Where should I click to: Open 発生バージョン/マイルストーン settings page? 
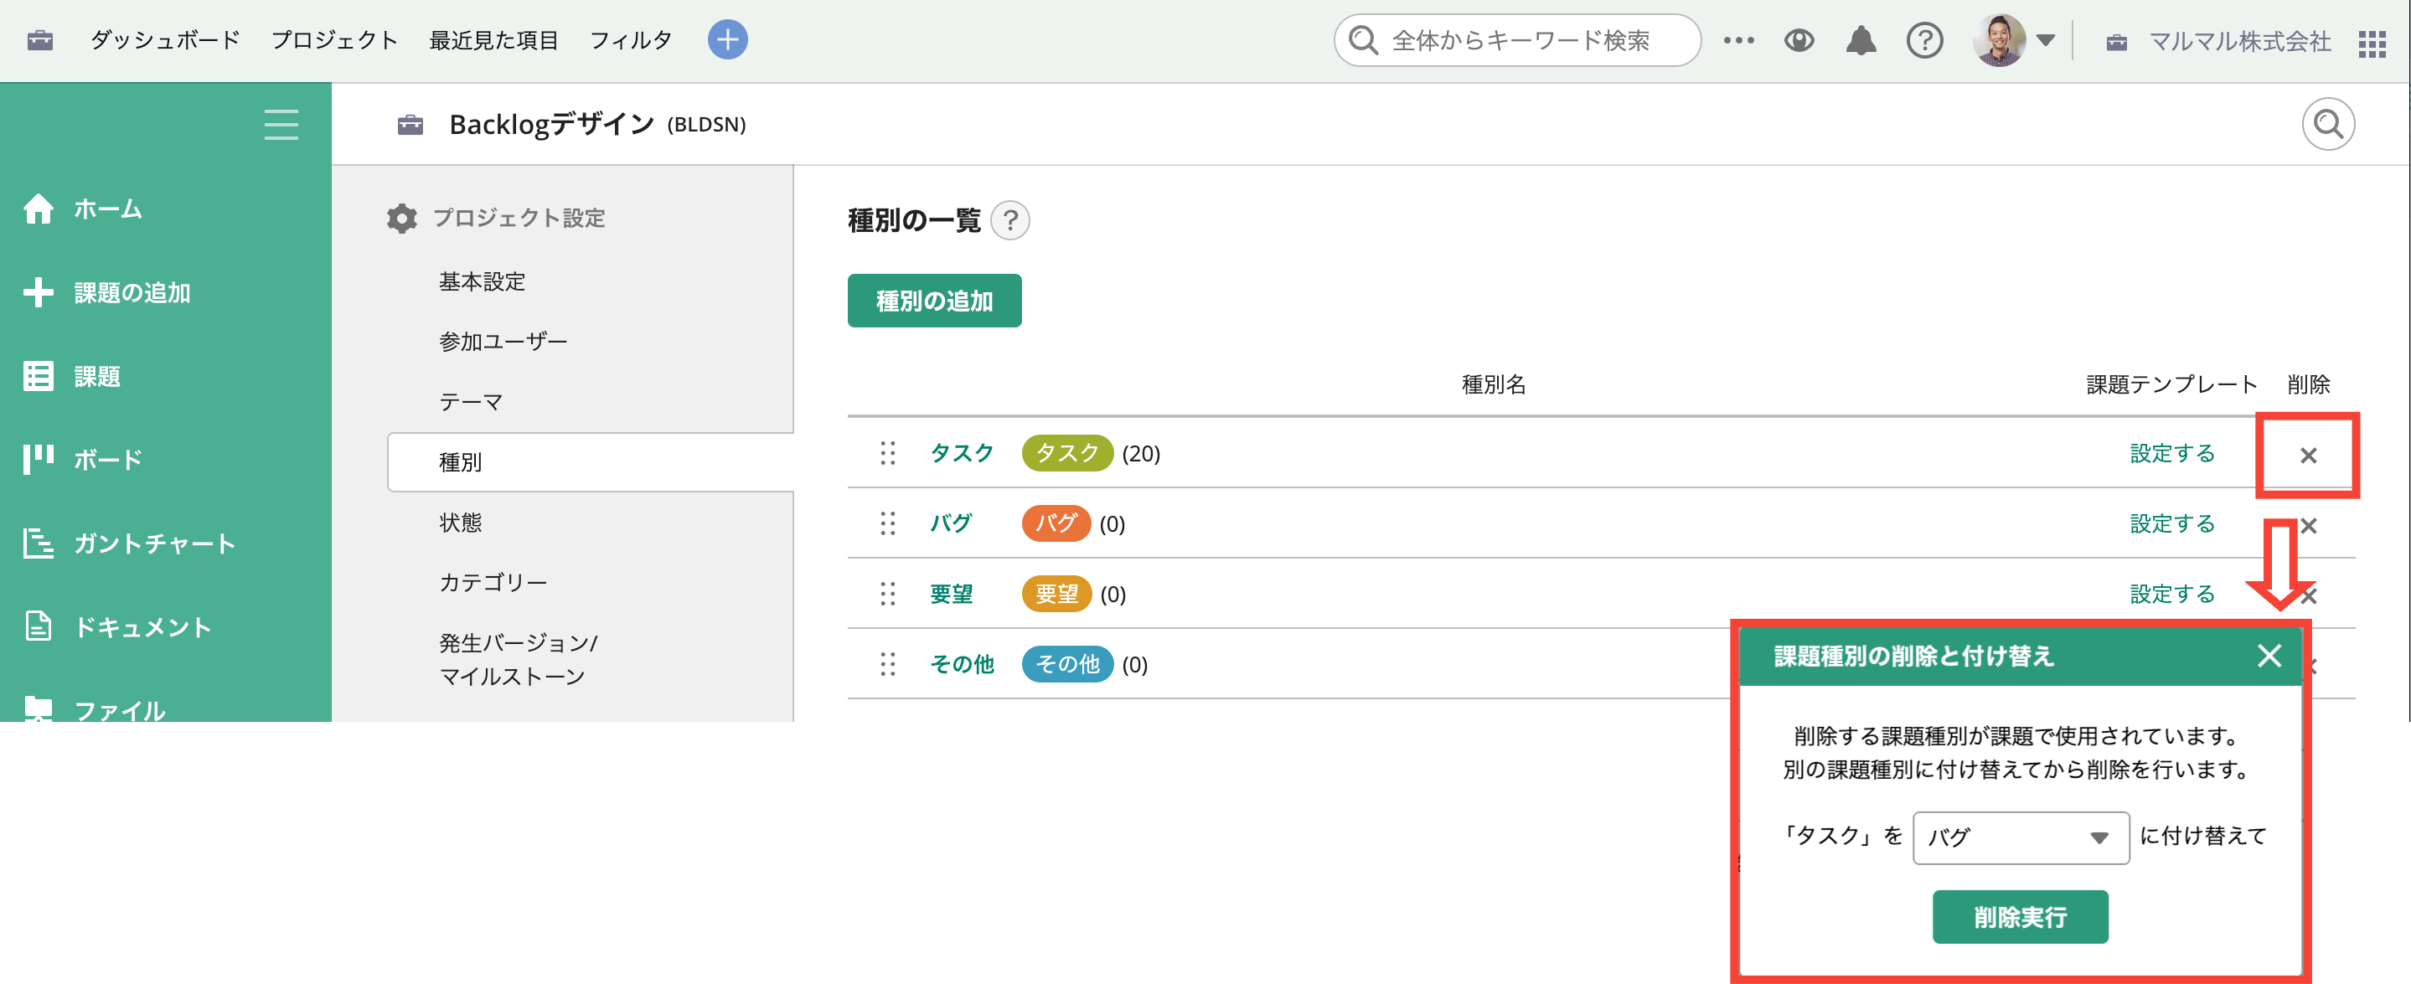(518, 659)
